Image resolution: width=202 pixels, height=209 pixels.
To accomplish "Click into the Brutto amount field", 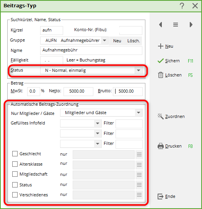I will (x=128, y=91).
